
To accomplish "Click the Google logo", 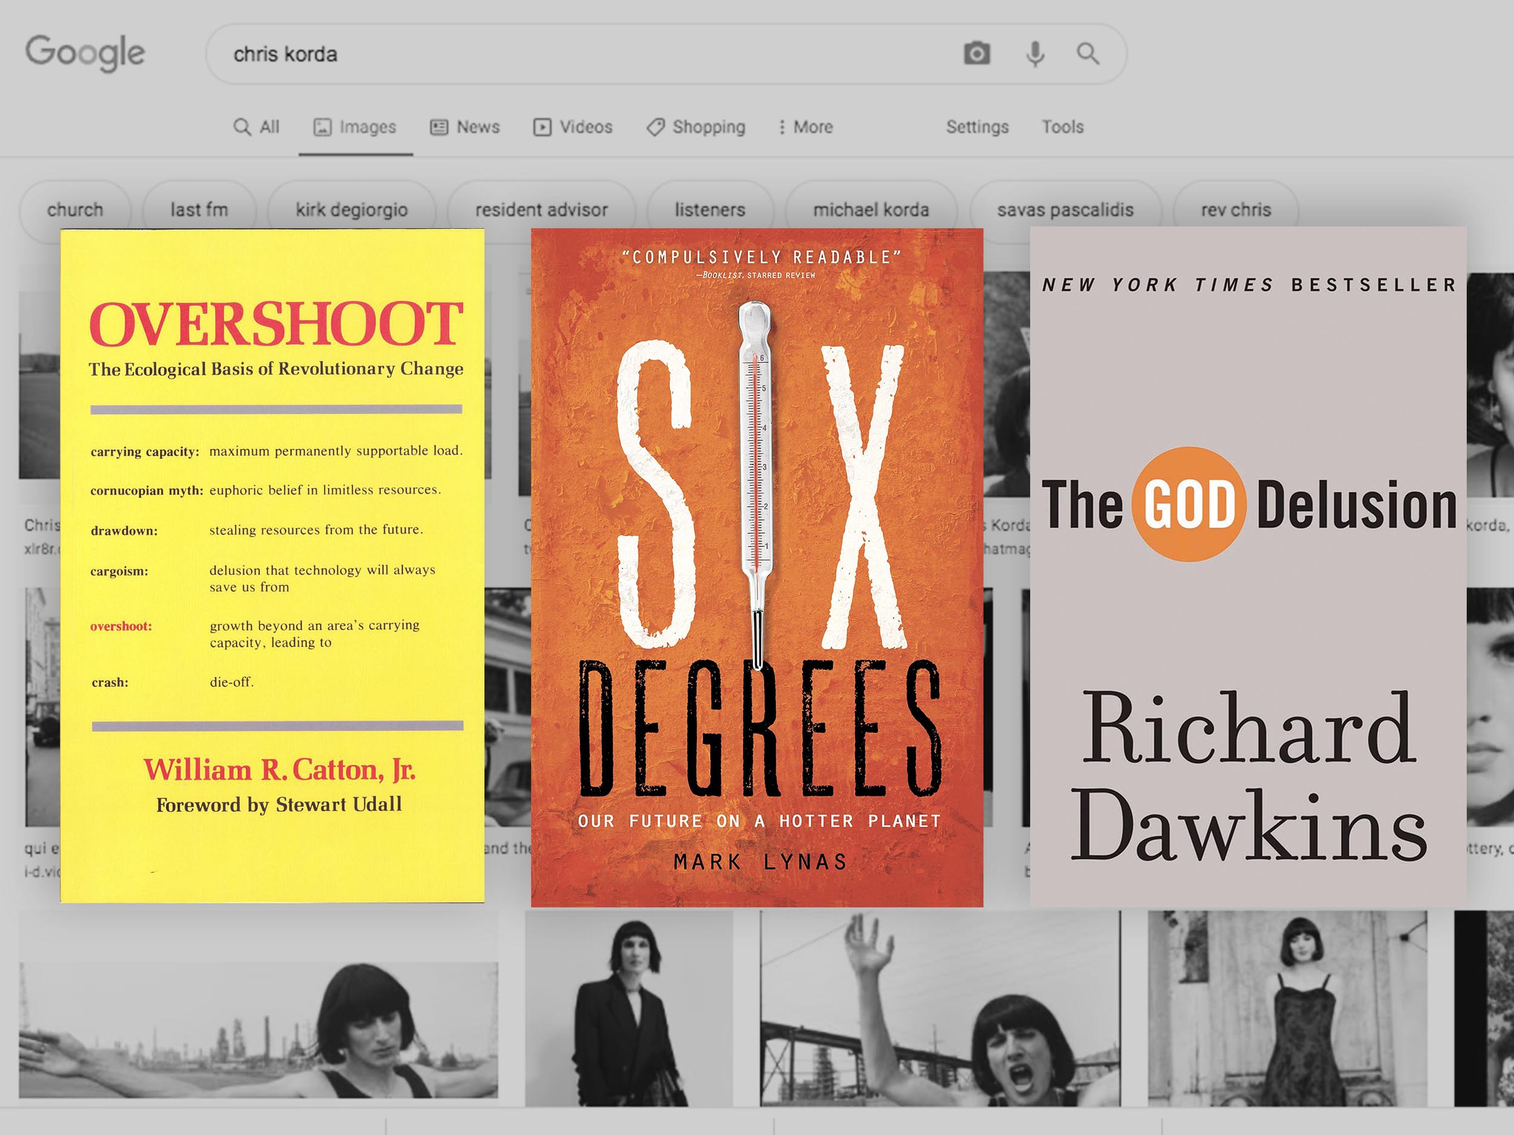I will tap(85, 53).
